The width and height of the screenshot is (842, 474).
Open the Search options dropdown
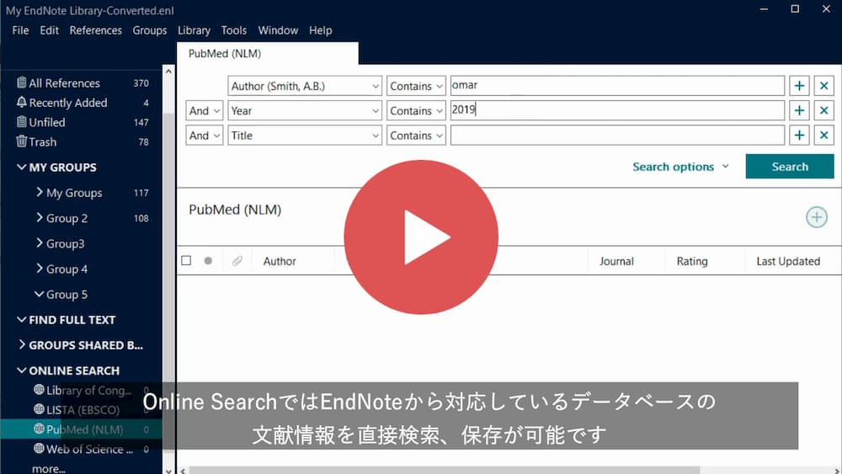[680, 167]
